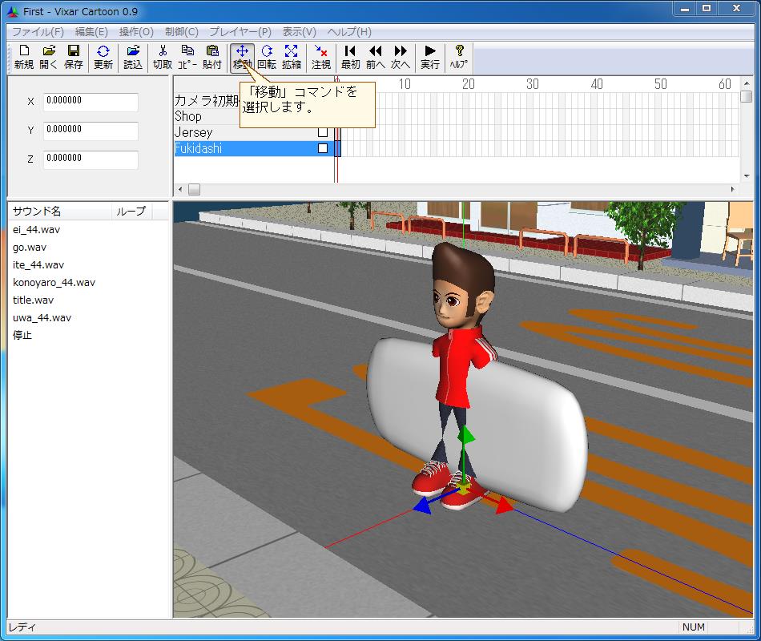Toggle the Fukidashi track checkbox
This screenshot has width=761, height=641.
click(323, 148)
